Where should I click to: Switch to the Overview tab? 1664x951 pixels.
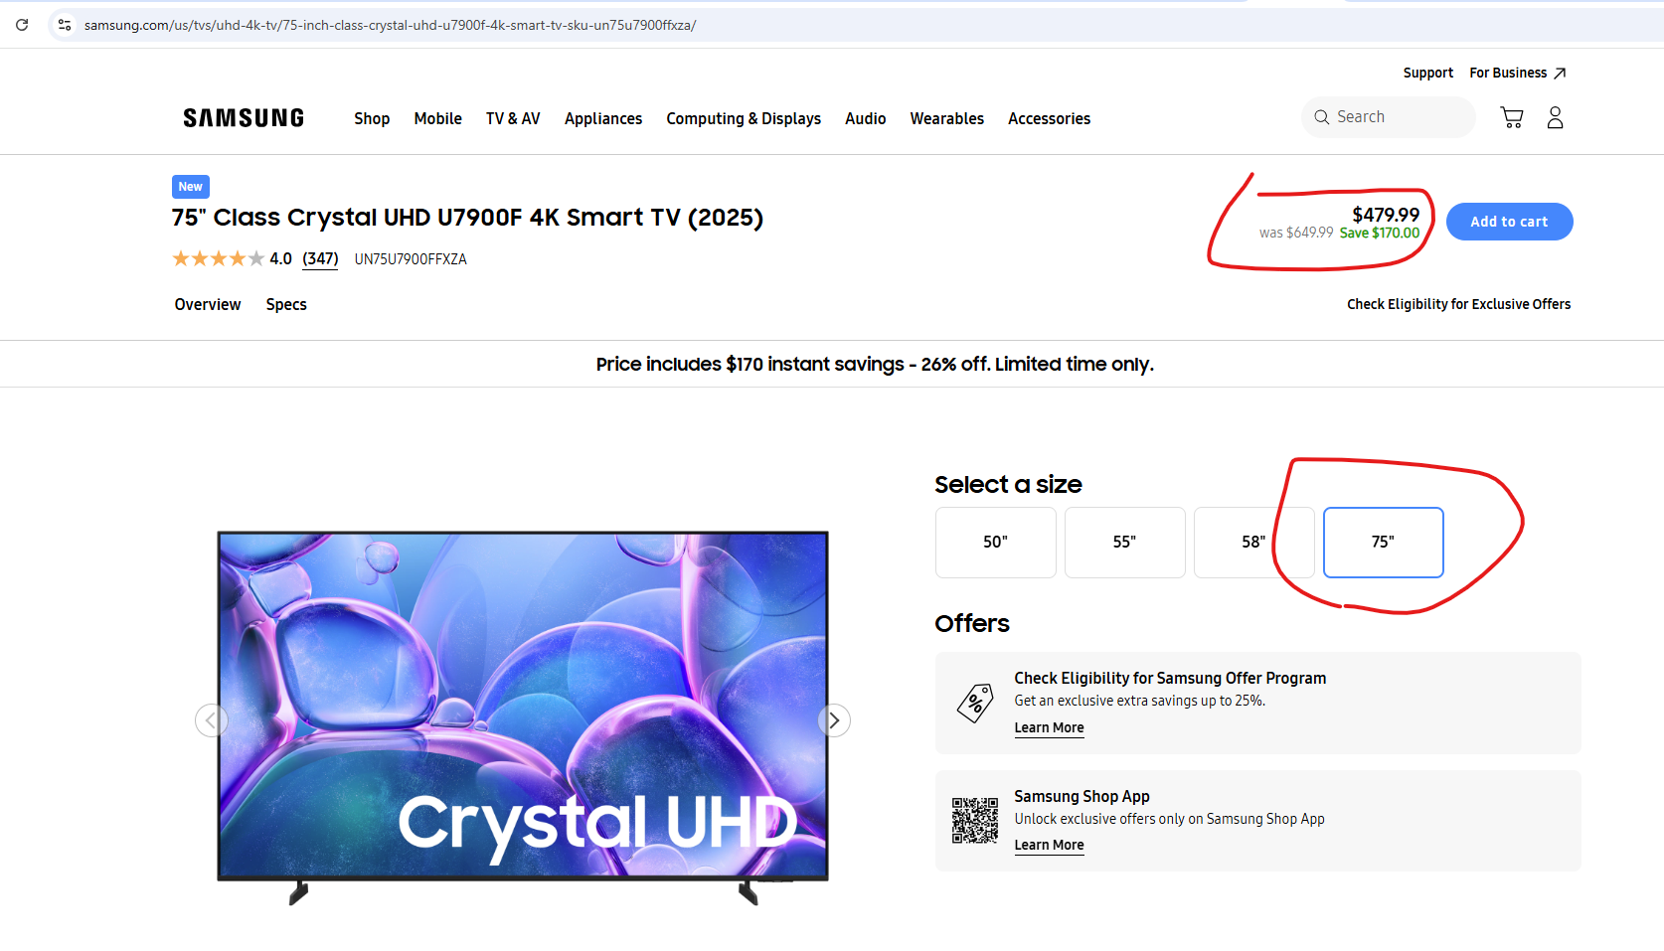pos(208,305)
